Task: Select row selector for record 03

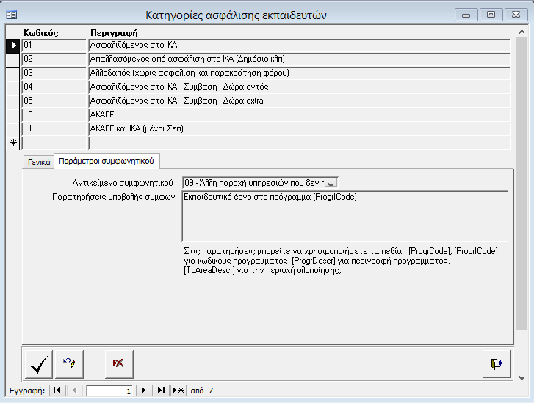Action: click(13, 73)
